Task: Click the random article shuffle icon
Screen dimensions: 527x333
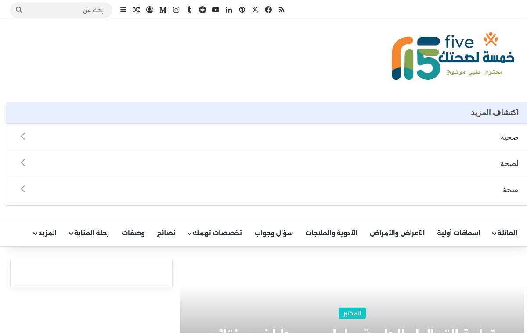Action: (137, 10)
